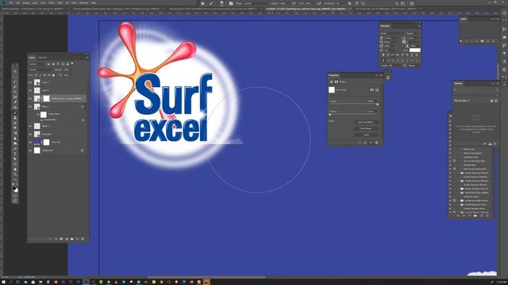Select the Hand tool
508x285 pixels.
point(15,169)
